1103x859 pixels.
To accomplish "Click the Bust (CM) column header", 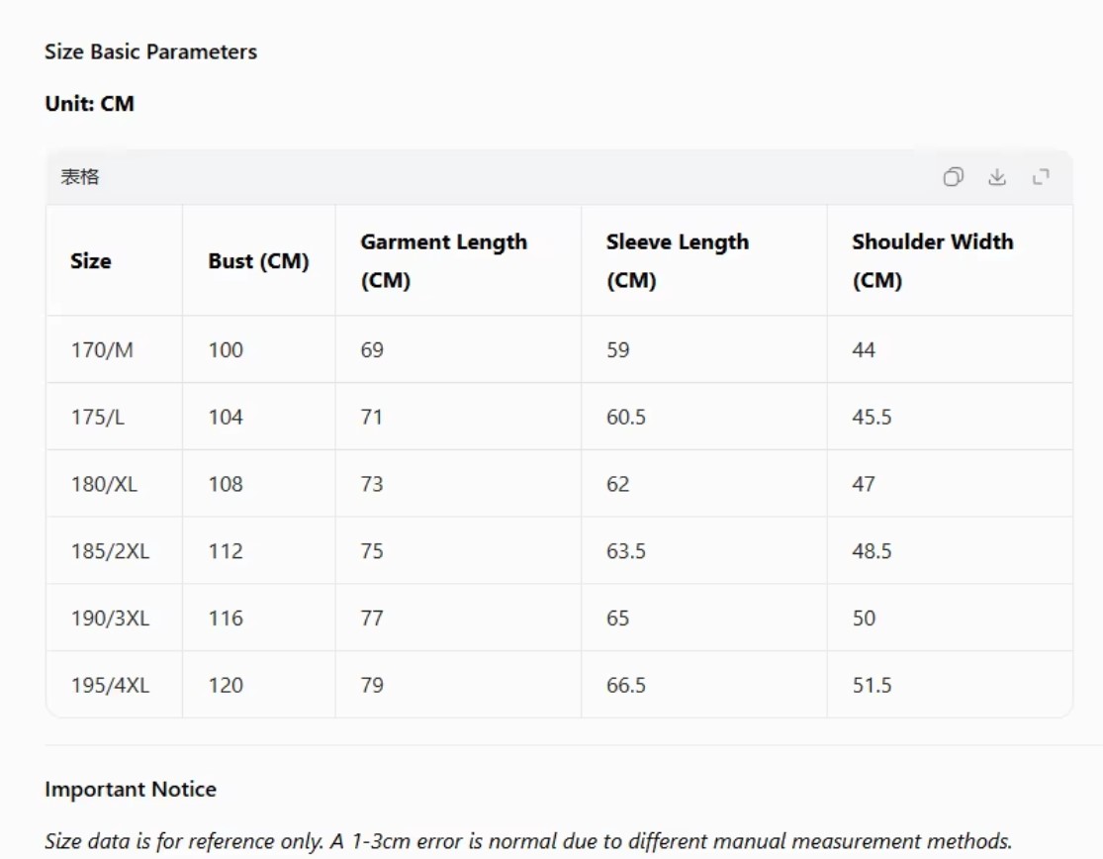I will pyautogui.click(x=258, y=261).
